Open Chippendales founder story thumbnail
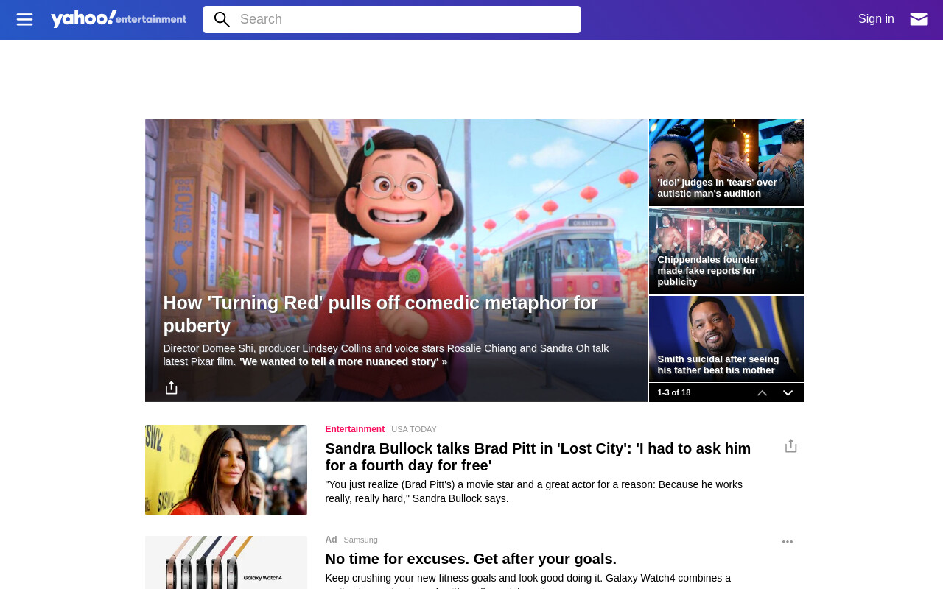 (726, 251)
